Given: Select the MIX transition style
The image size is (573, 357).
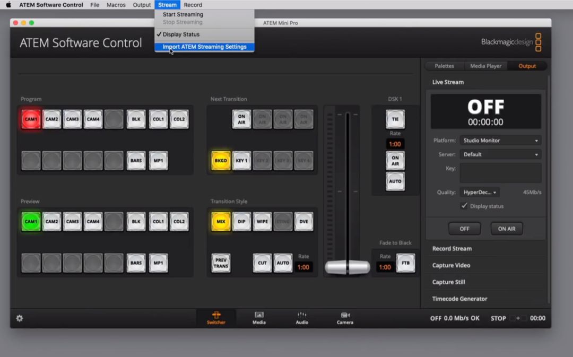Looking at the screenshot, I should point(221,221).
